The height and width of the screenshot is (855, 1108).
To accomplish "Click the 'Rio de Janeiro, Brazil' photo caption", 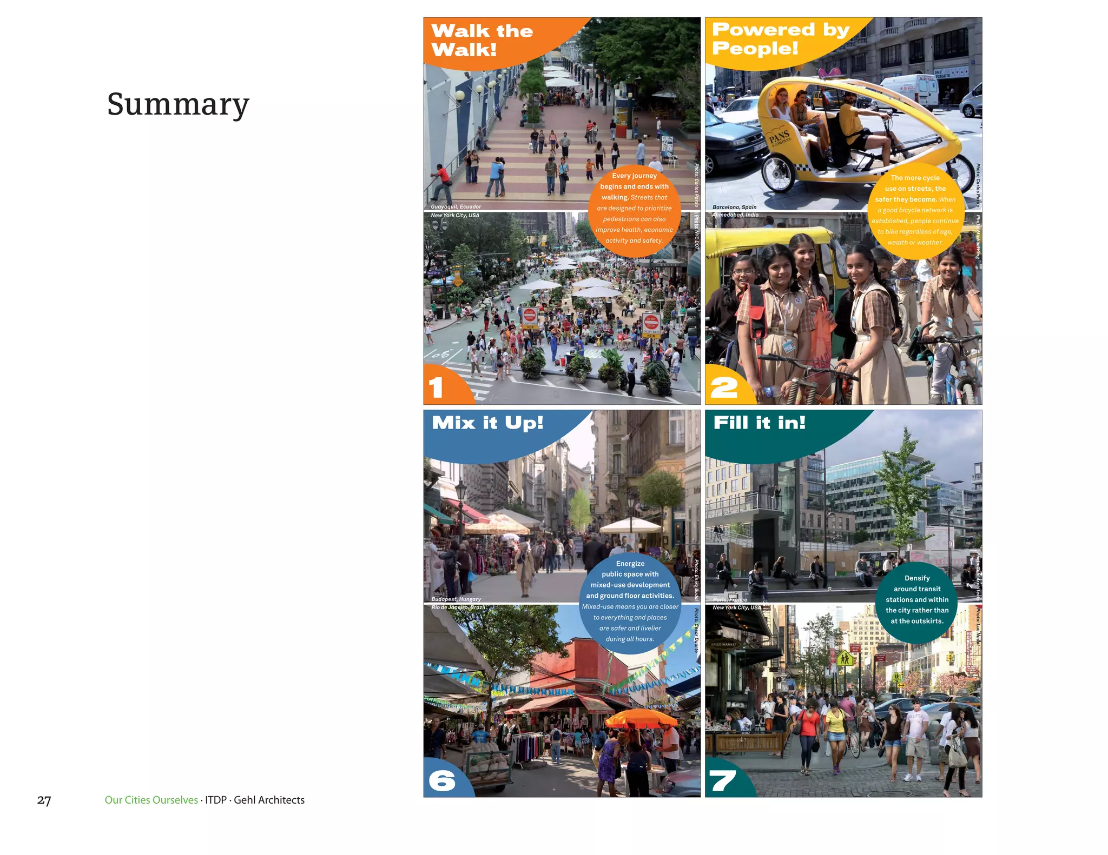I will coord(458,607).
